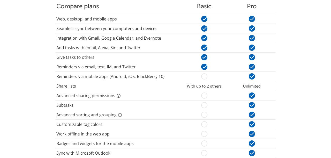The width and height of the screenshot is (331, 158).
Task: Click the 'Add tasks with email, Alexa, Siri' label
Action: (x=99, y=48)
